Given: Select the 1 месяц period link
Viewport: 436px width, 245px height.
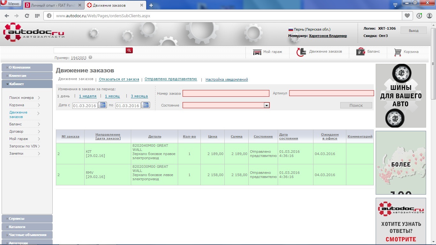Looking at the screenshot, I should (112, 96).
